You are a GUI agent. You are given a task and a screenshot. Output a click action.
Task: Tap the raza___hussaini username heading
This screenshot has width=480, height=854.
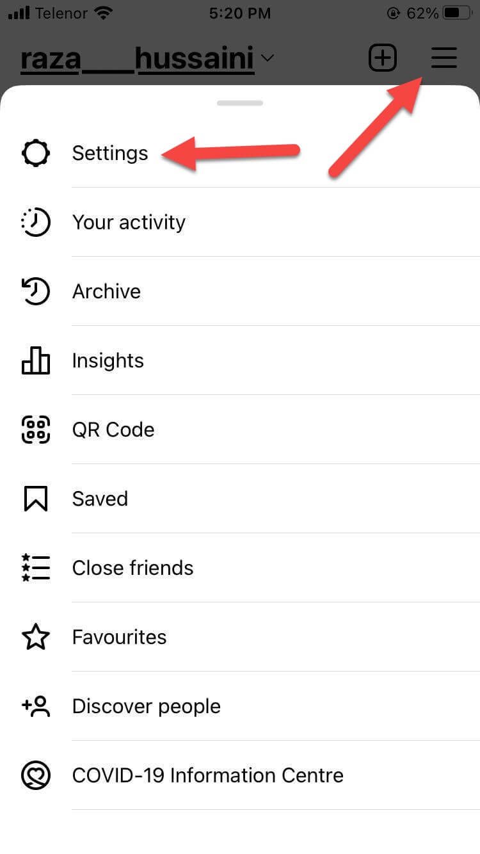point(137,59)
